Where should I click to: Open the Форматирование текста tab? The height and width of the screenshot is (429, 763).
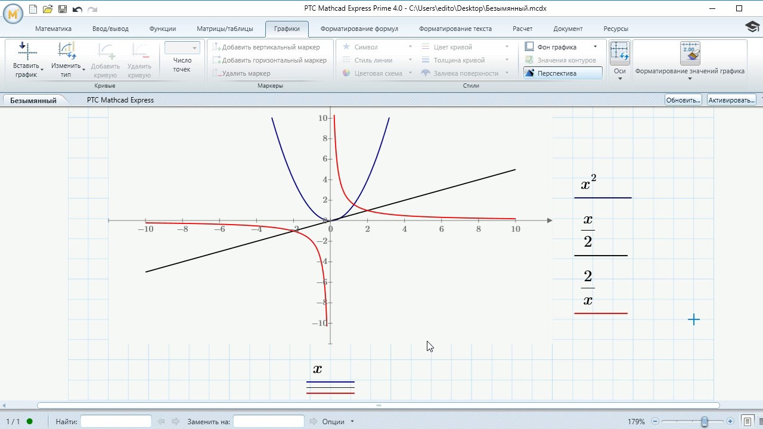[455, 29]
